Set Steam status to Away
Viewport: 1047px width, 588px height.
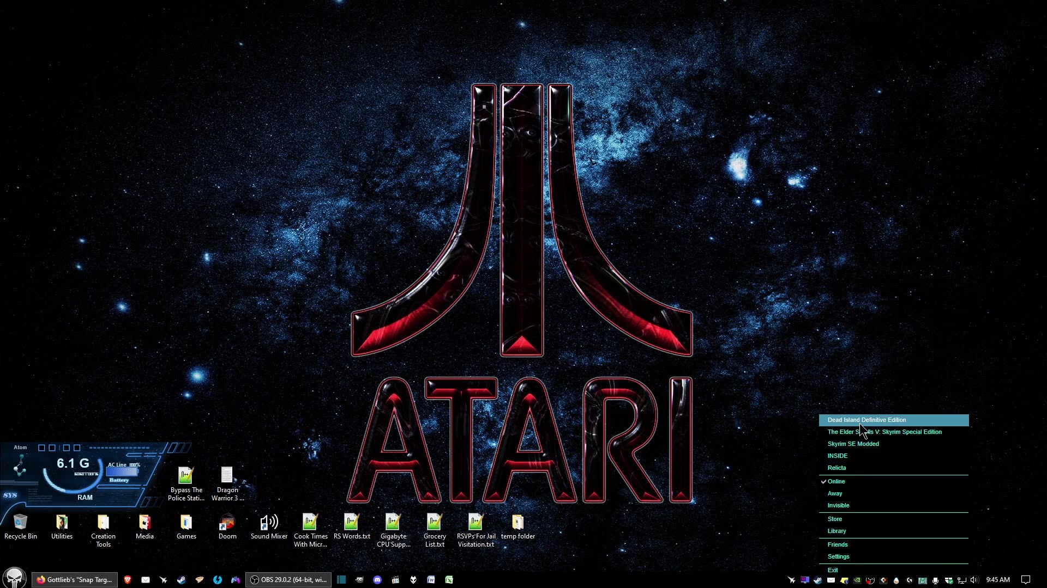click(x=835, y=493)
